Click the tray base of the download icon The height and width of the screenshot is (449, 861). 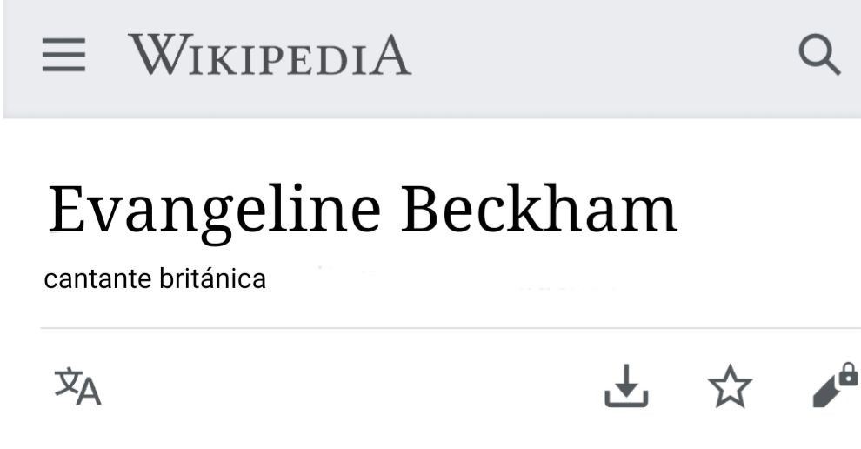pos(626,400)
